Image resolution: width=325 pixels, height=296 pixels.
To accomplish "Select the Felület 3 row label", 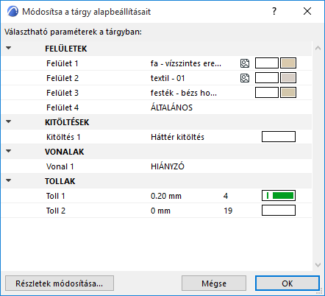I will (63, 93).
